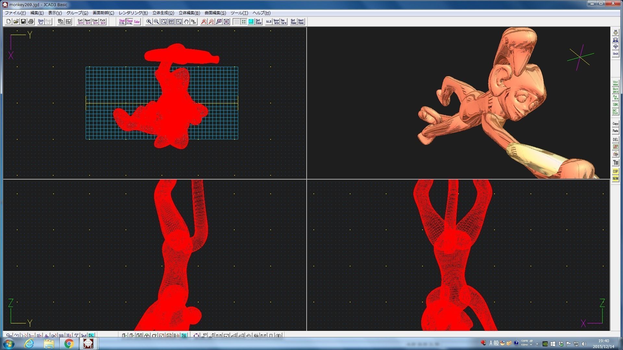
Task: Click the Volume measurement icon
Action: coord(615,83)
